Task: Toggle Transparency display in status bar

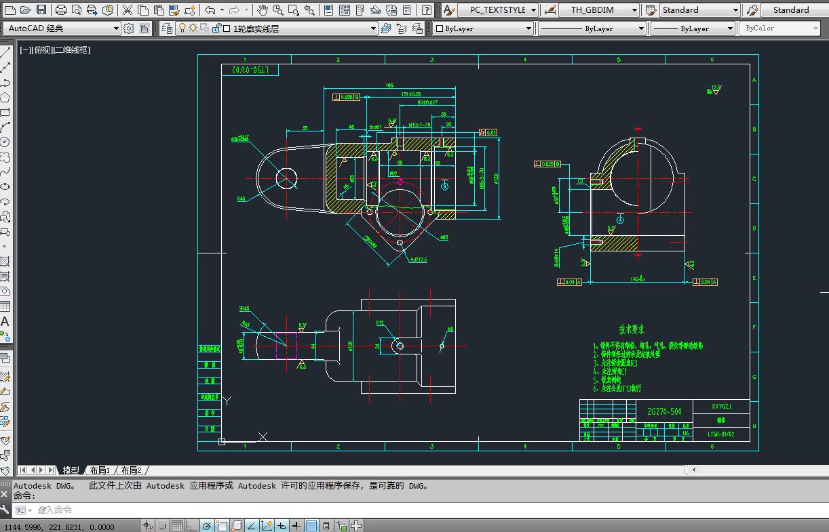Action: (x=311, y=525)
